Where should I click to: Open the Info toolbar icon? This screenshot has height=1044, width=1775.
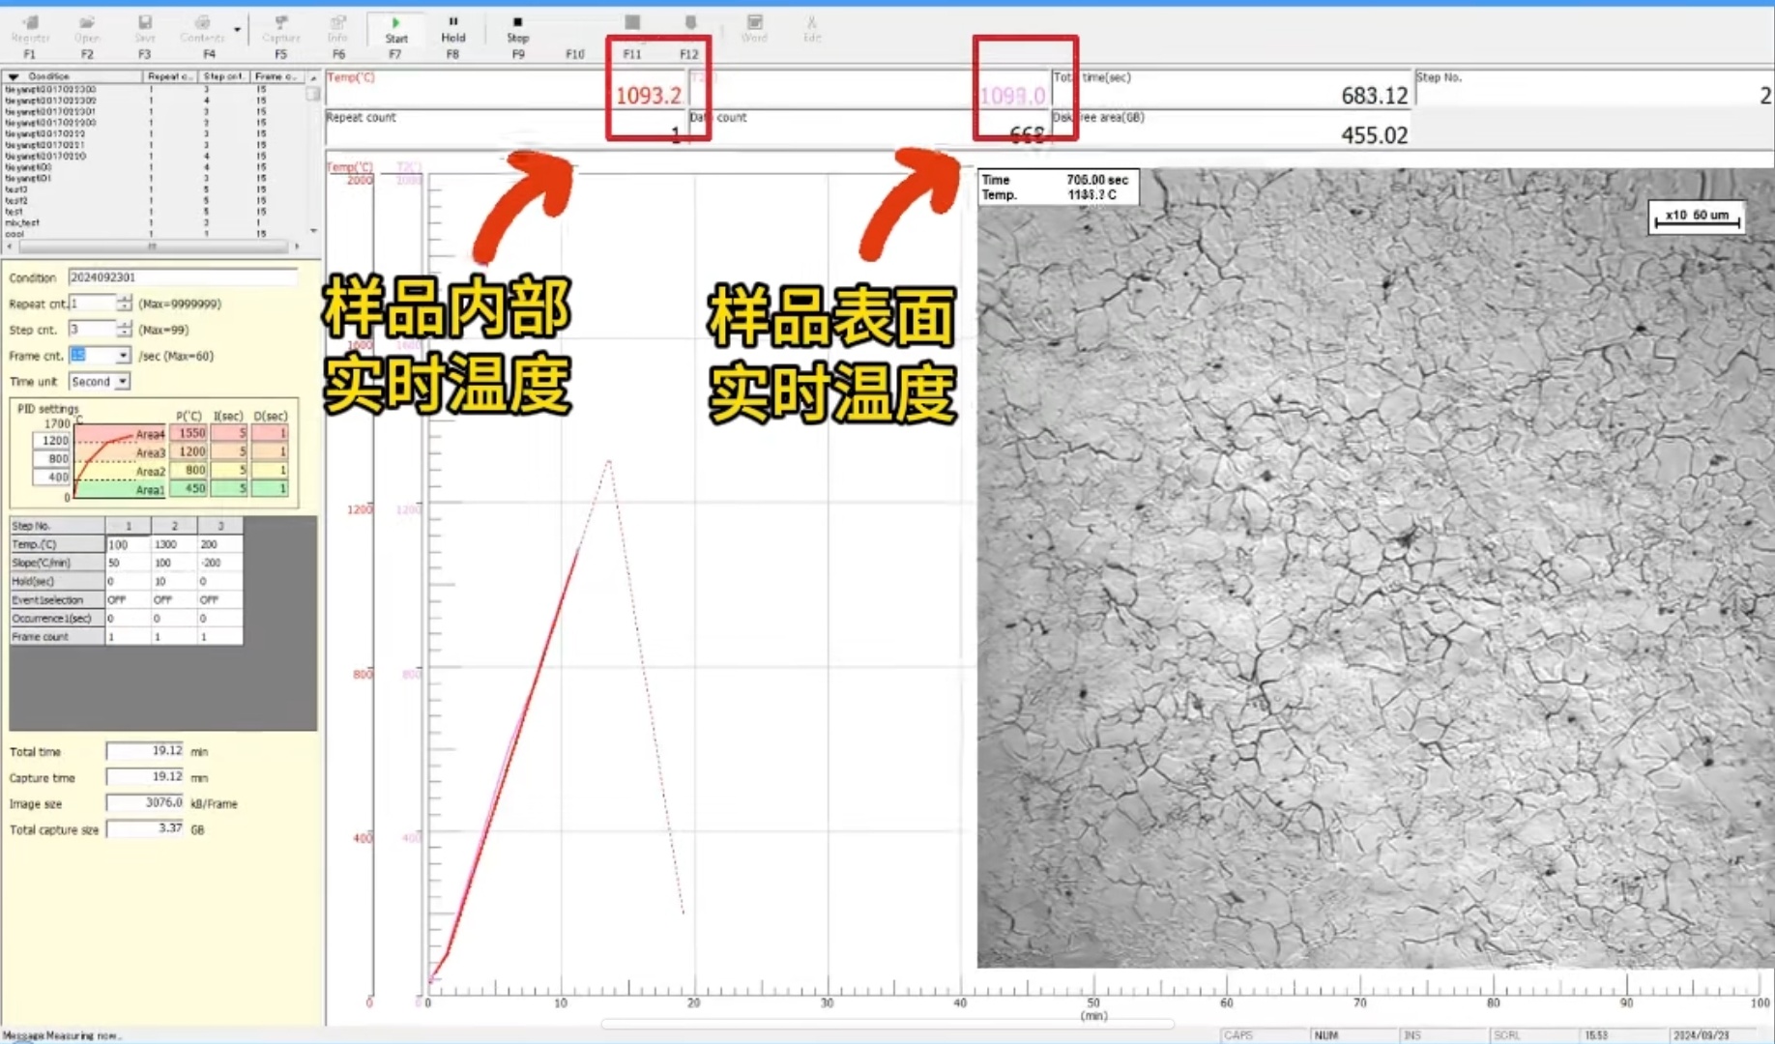tap(337, 28)
